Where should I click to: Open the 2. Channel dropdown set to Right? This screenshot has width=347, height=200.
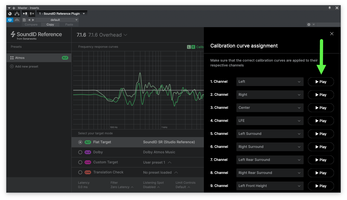coord(270,95)
